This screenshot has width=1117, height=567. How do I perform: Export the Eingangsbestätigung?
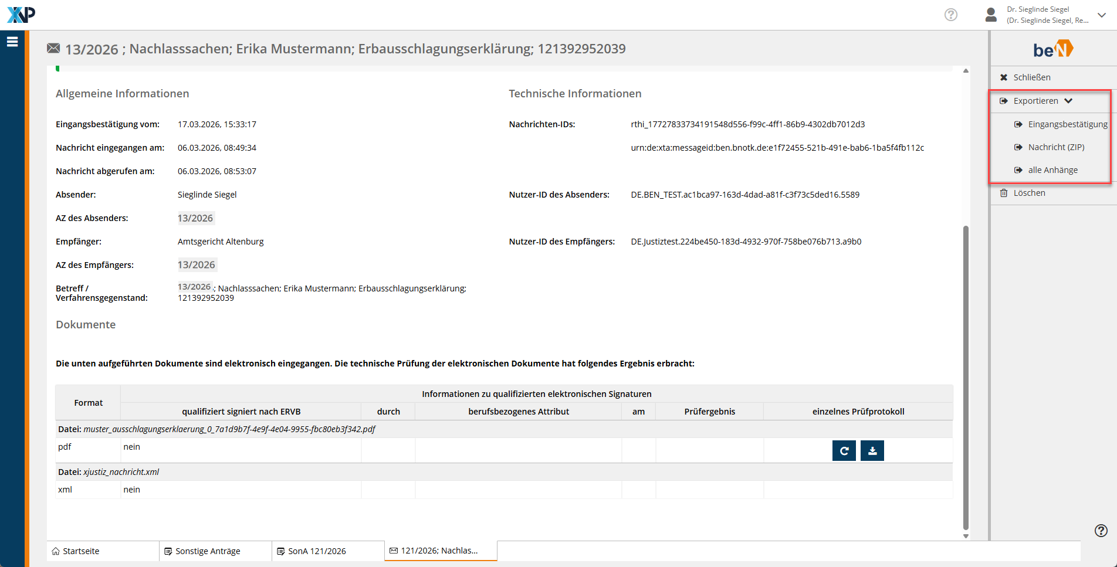[x=1067, y=124]
